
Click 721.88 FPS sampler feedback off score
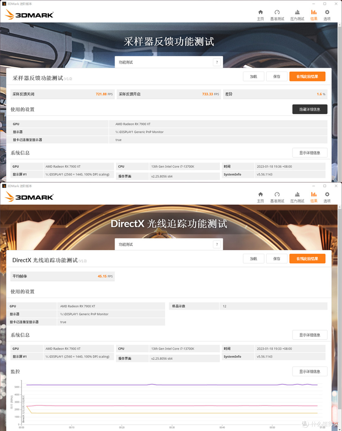point(104,94)
